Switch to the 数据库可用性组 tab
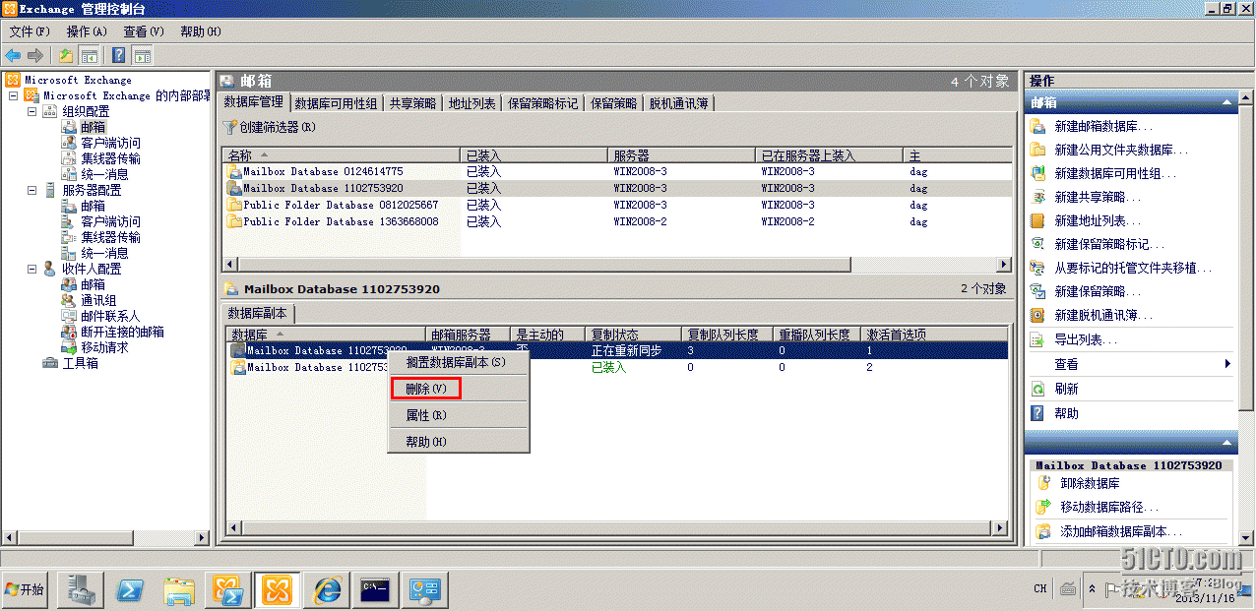1256x611 pixels. point(336,103)
